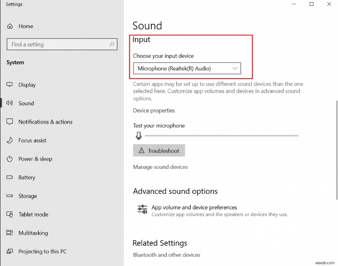
Task: Click the Tablet mode icon
Action: pos(9,214)
